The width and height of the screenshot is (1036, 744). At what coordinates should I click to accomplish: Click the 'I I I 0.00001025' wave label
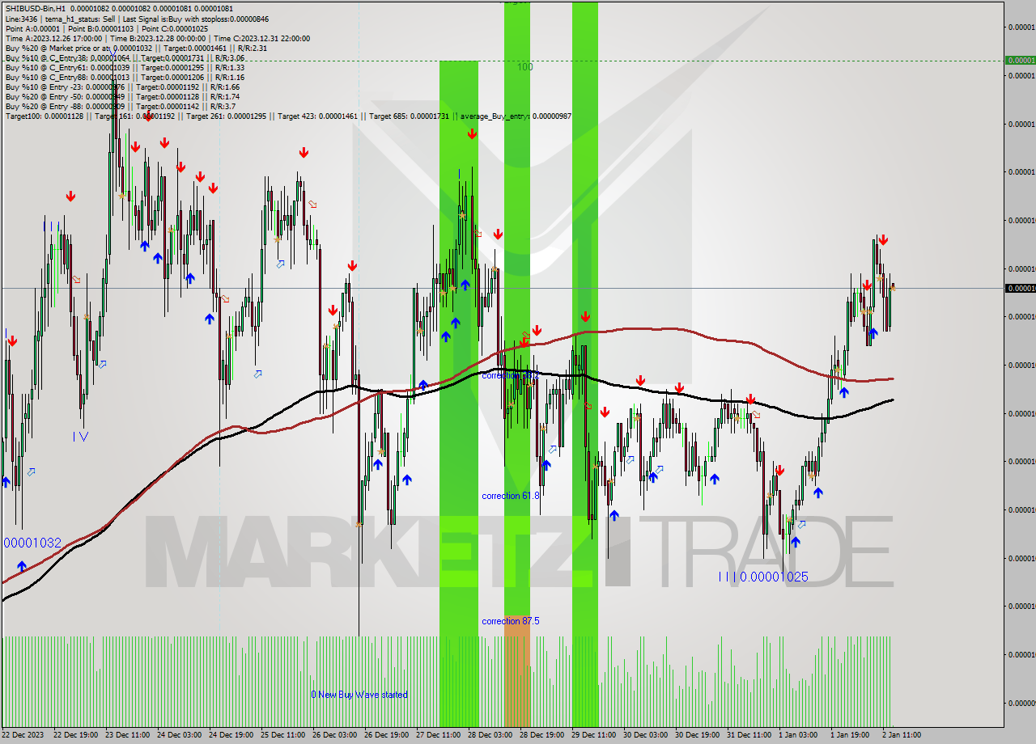763,577
